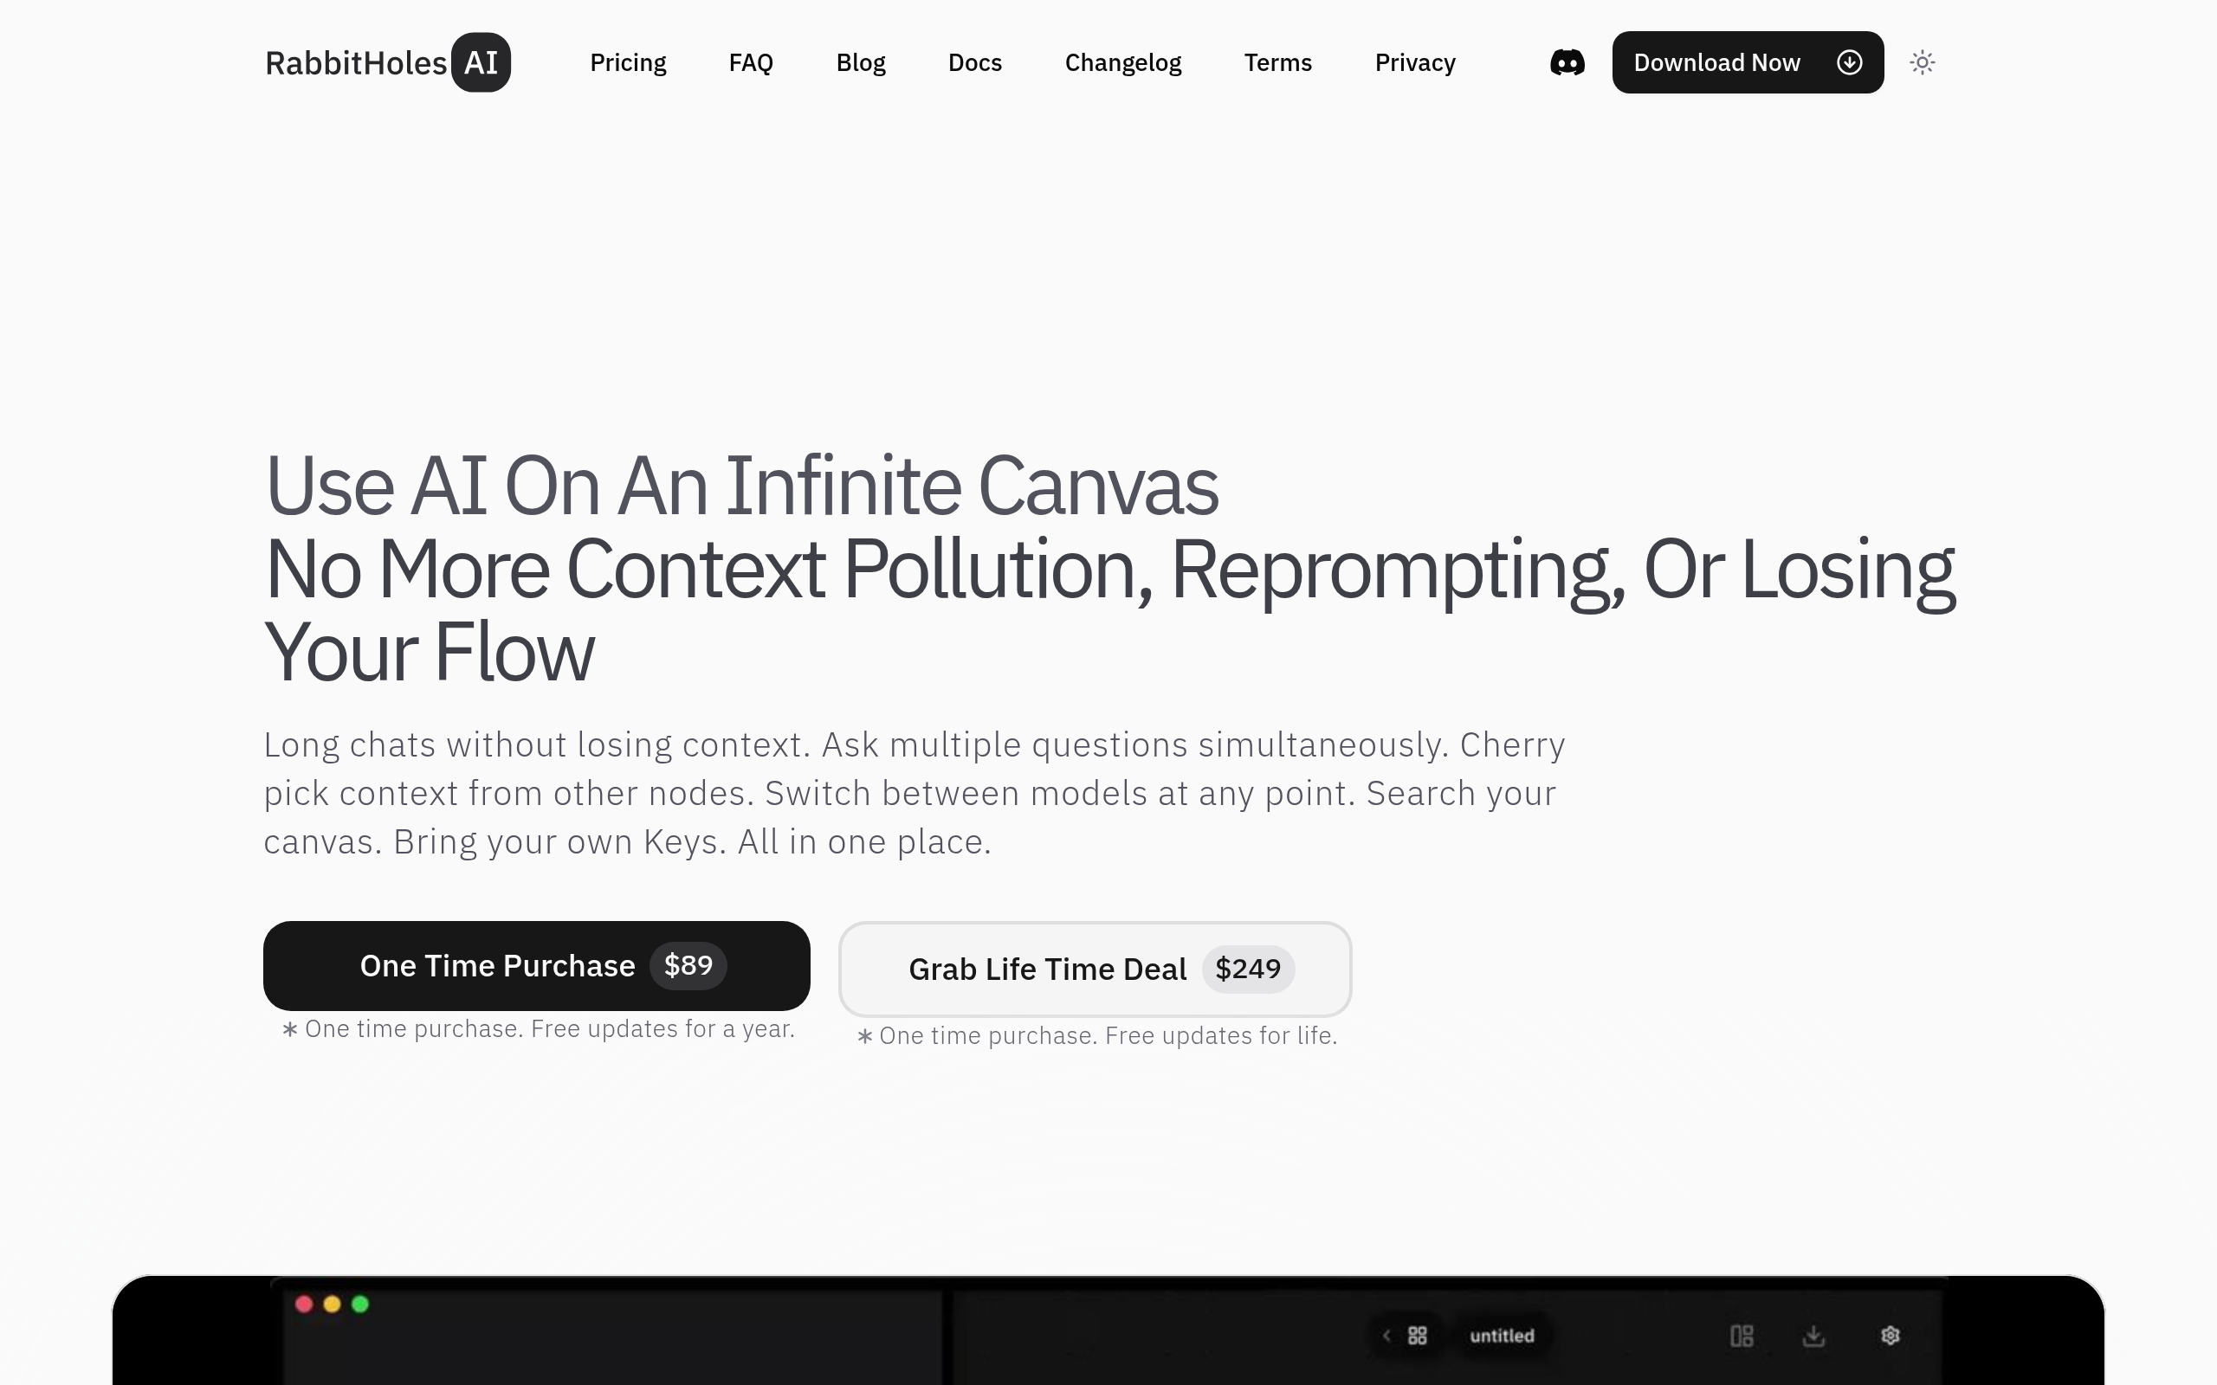Image resolution: width=2217 pixels, height=1385 pixels.
Task: Open settings gear in app preview
Action: tap(1890, 1336)
